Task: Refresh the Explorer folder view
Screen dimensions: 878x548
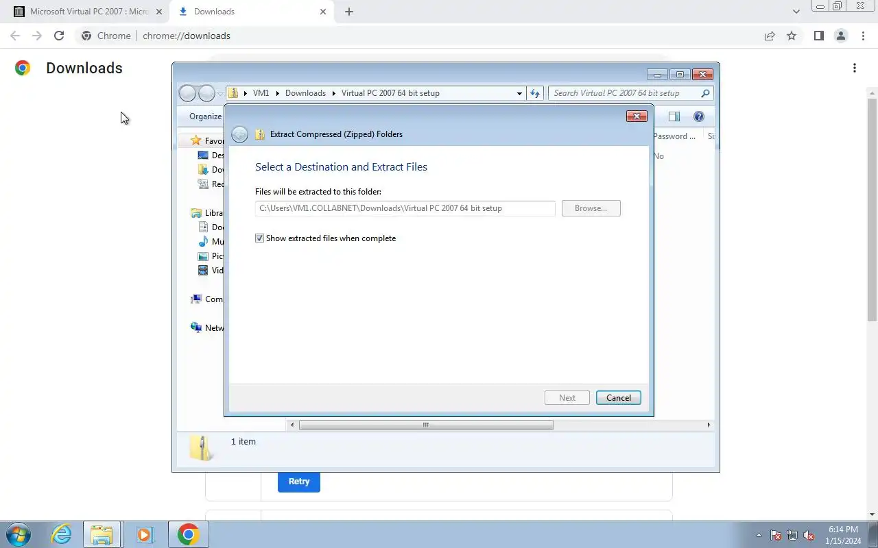Action: pos(535,93)
